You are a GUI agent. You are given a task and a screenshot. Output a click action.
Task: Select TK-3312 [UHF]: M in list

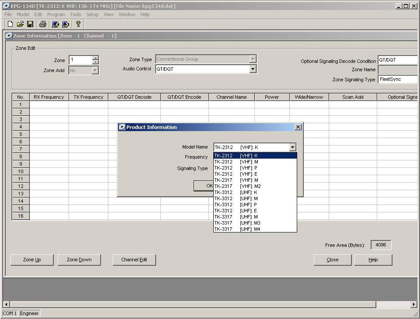pos(255,198)
